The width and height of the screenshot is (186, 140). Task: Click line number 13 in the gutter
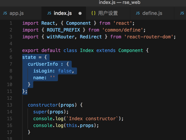point(10,105)
